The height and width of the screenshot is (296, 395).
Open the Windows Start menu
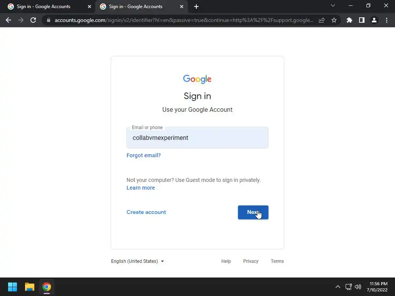(12, 287)
